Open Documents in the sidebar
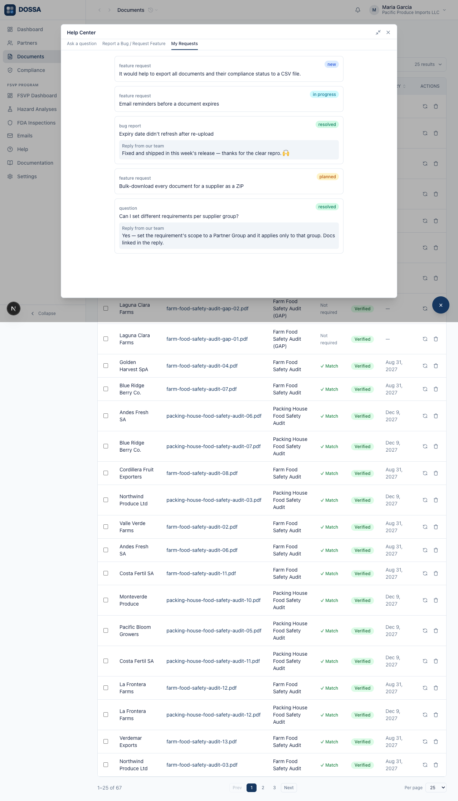The image size is (458, 801). pyautogui.click(x=31, y=57)
